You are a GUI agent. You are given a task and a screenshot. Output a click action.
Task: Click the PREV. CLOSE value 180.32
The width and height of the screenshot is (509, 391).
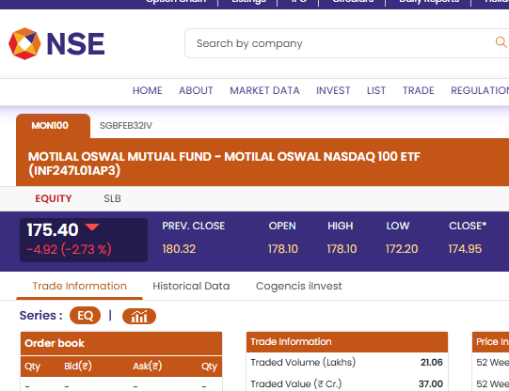179,249
